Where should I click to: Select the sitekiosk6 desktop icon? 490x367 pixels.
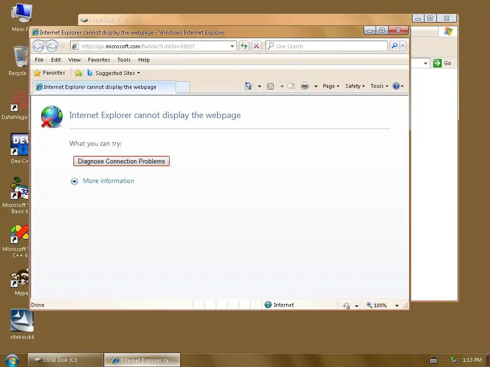22,324
